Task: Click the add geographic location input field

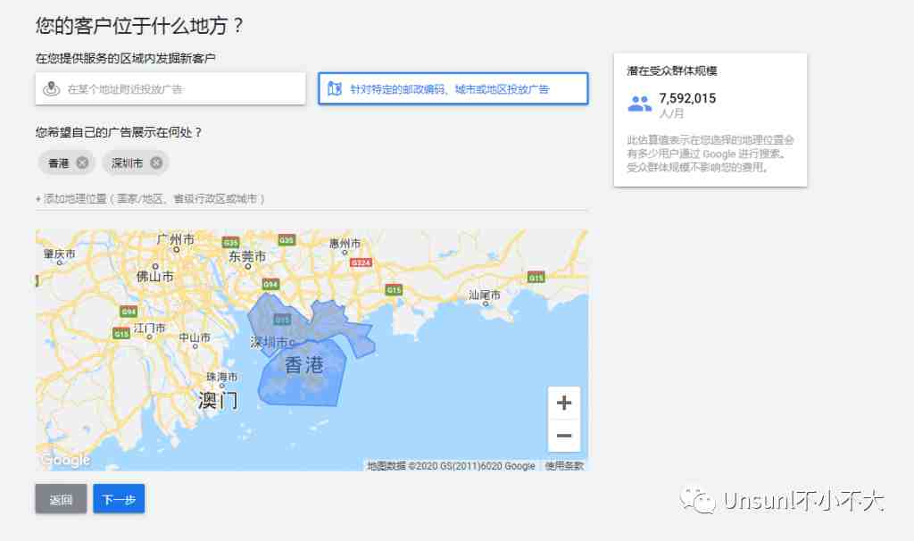Action: tap(312, 199)
